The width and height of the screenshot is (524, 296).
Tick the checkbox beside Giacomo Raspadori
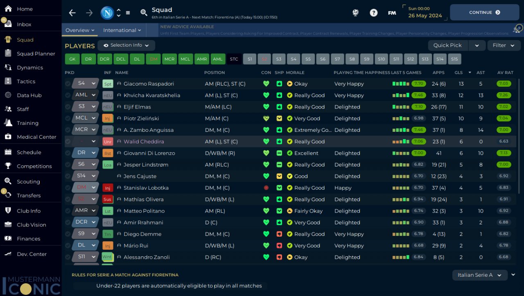click(x=68, y=84)
